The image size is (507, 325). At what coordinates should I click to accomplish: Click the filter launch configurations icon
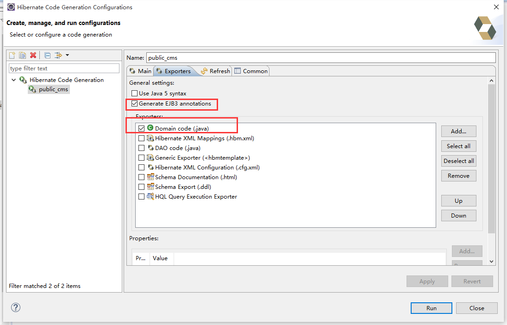[58, 56]
